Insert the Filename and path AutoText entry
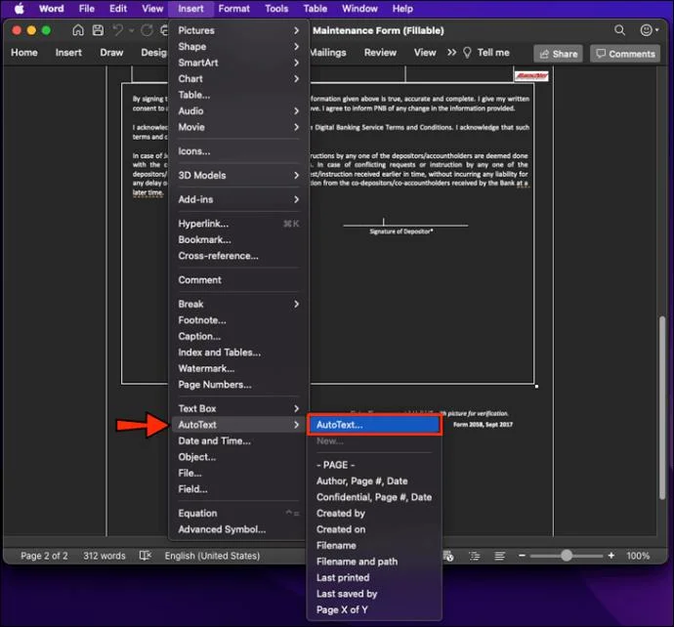 point(374,562)
